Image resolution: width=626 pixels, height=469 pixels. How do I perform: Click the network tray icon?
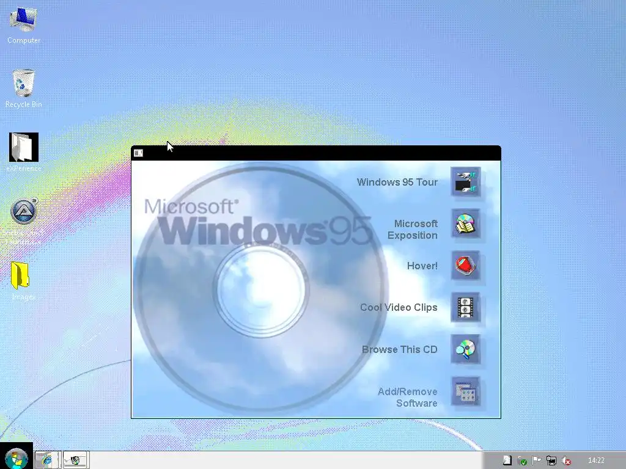(551, 460)
